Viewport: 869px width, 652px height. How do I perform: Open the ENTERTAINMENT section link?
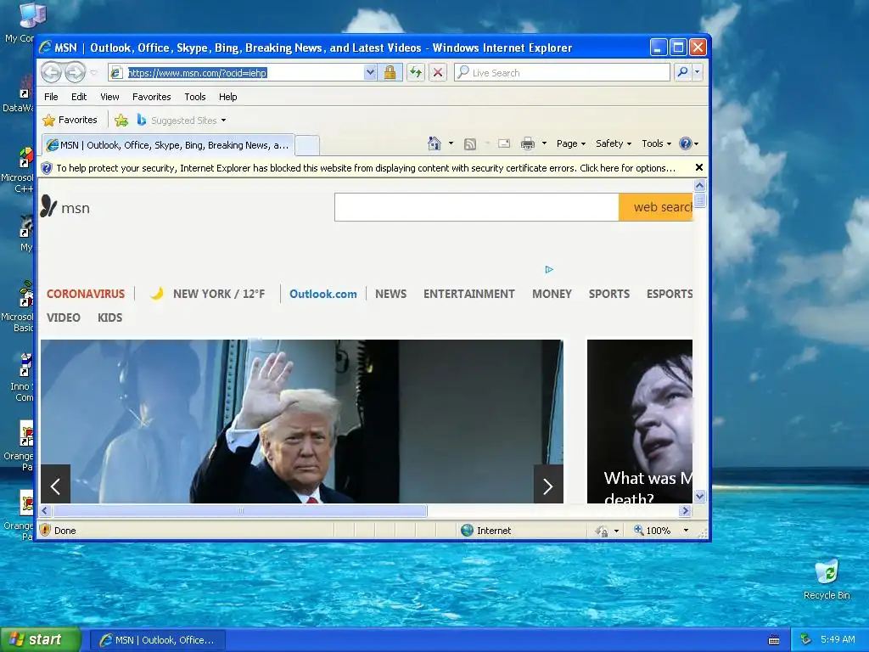(468, 294)
